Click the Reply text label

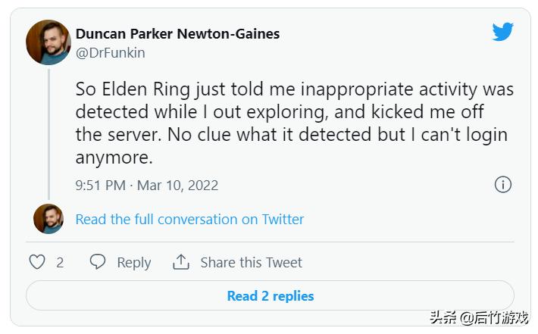133,262
